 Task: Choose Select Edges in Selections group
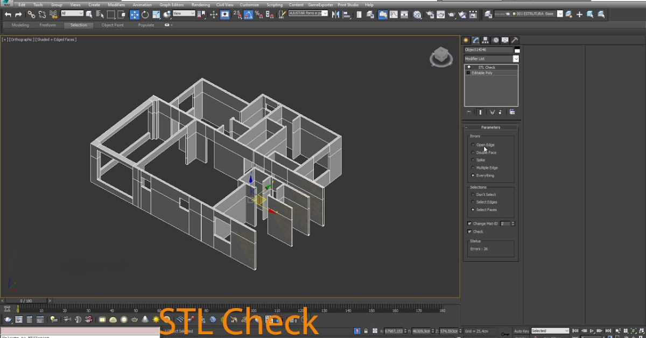pos(474,202)
